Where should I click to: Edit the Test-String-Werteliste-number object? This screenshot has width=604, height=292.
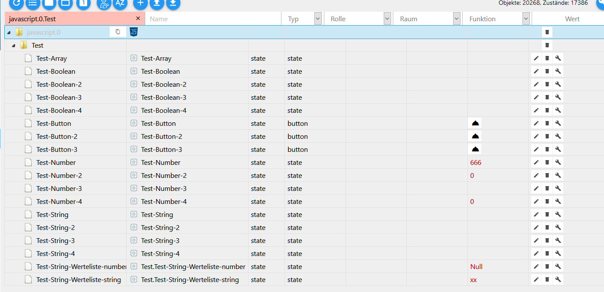536,266
